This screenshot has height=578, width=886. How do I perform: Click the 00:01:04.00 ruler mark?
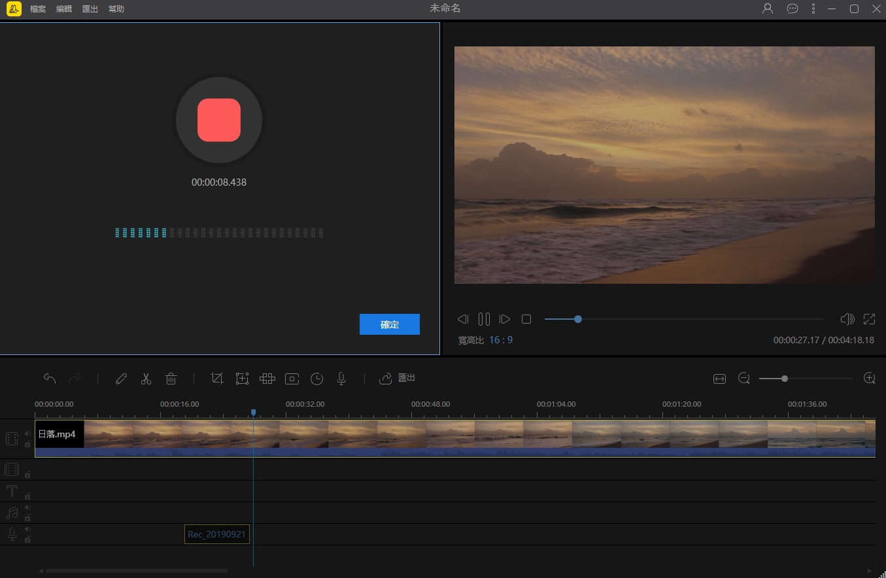[x=556, y=404]
